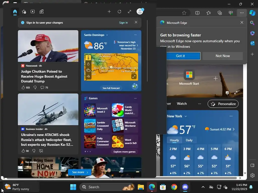Close the Microsoft Edge popup
Image resolution: width=258 pixels, height=193 pixels.
click(242, 22)
